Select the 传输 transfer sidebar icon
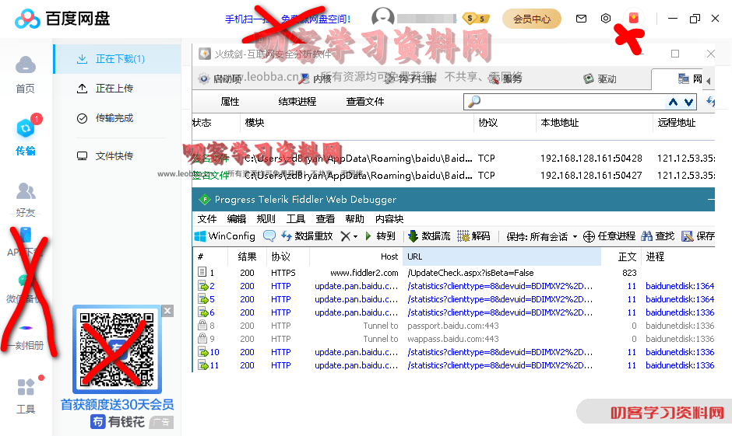Image resolution: width=732 pixels, height=436 pixels. coord(25,136)
